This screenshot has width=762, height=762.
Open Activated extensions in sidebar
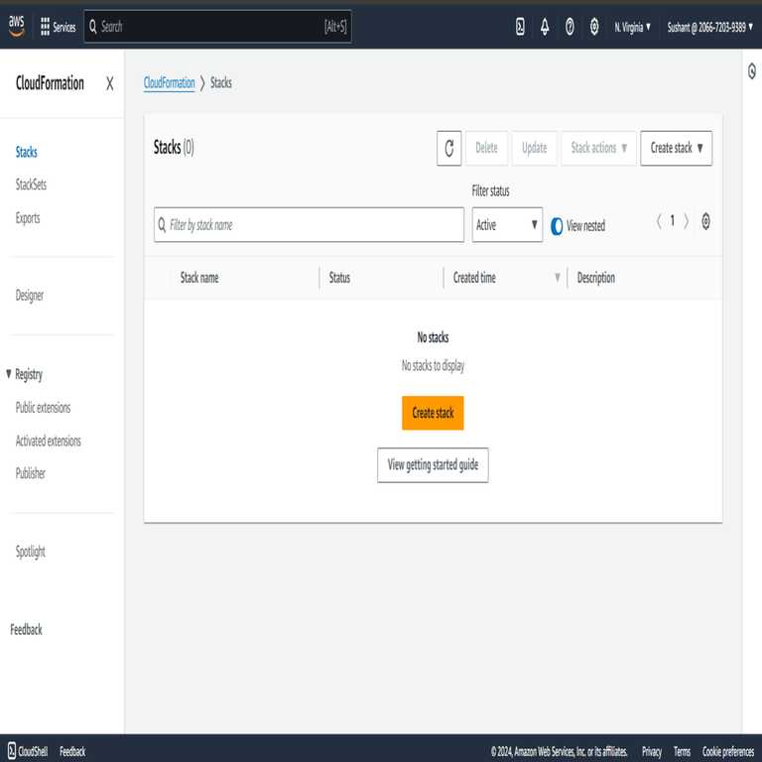[x=48, y=441]
